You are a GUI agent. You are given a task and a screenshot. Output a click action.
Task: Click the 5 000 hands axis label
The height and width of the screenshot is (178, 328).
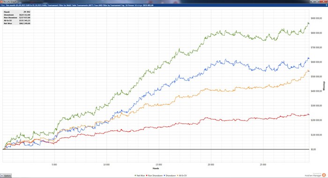54,164
